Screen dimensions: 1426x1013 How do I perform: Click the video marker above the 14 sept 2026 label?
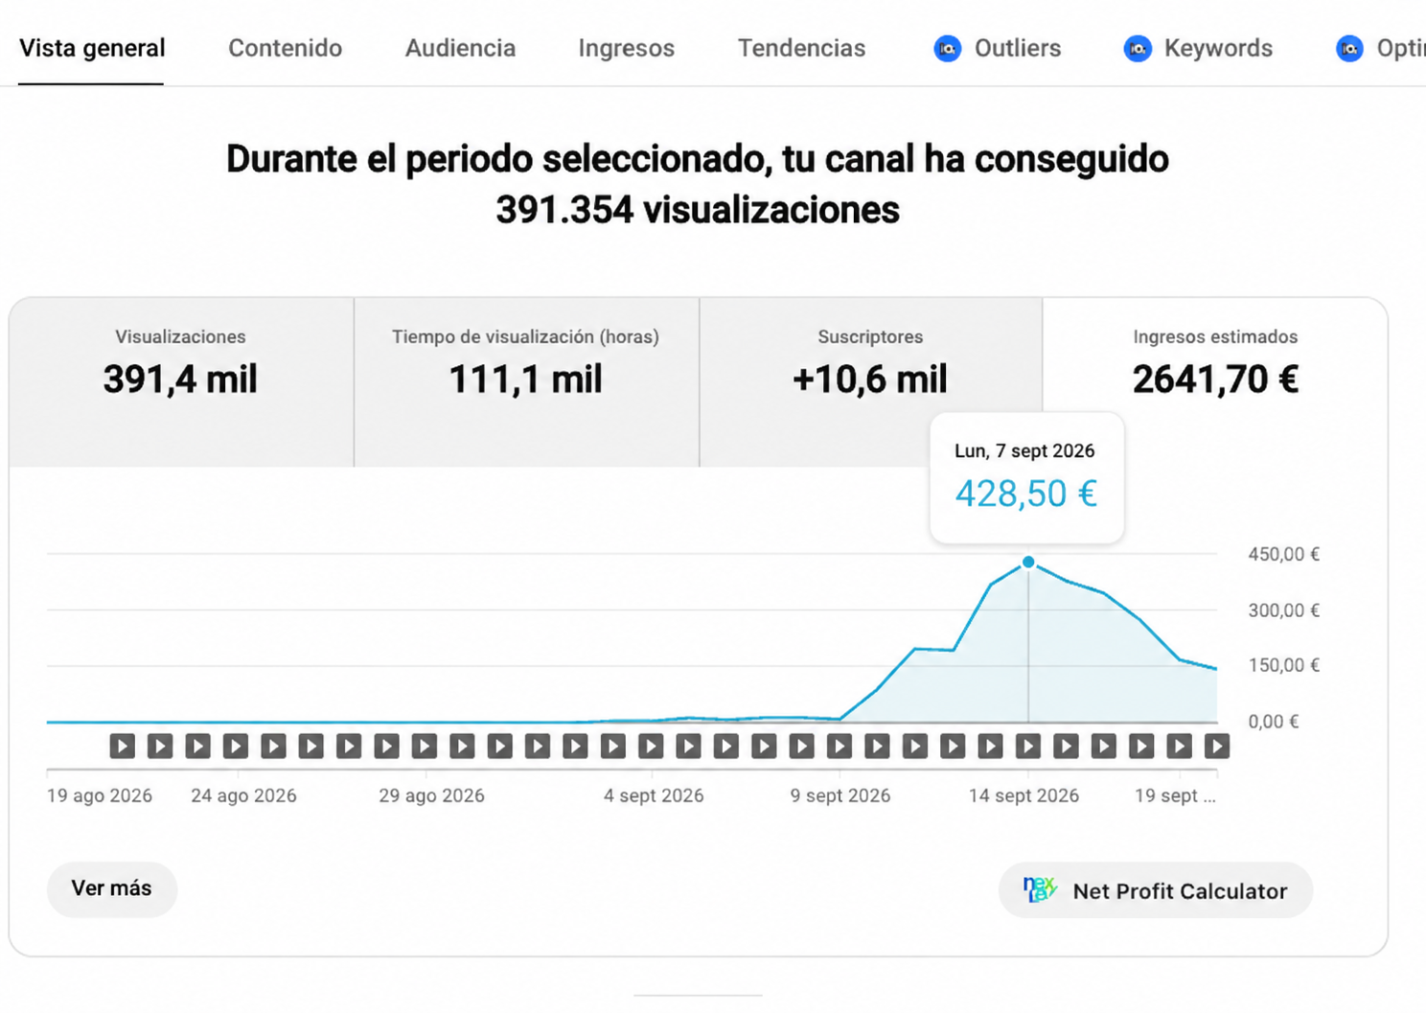1028,746
